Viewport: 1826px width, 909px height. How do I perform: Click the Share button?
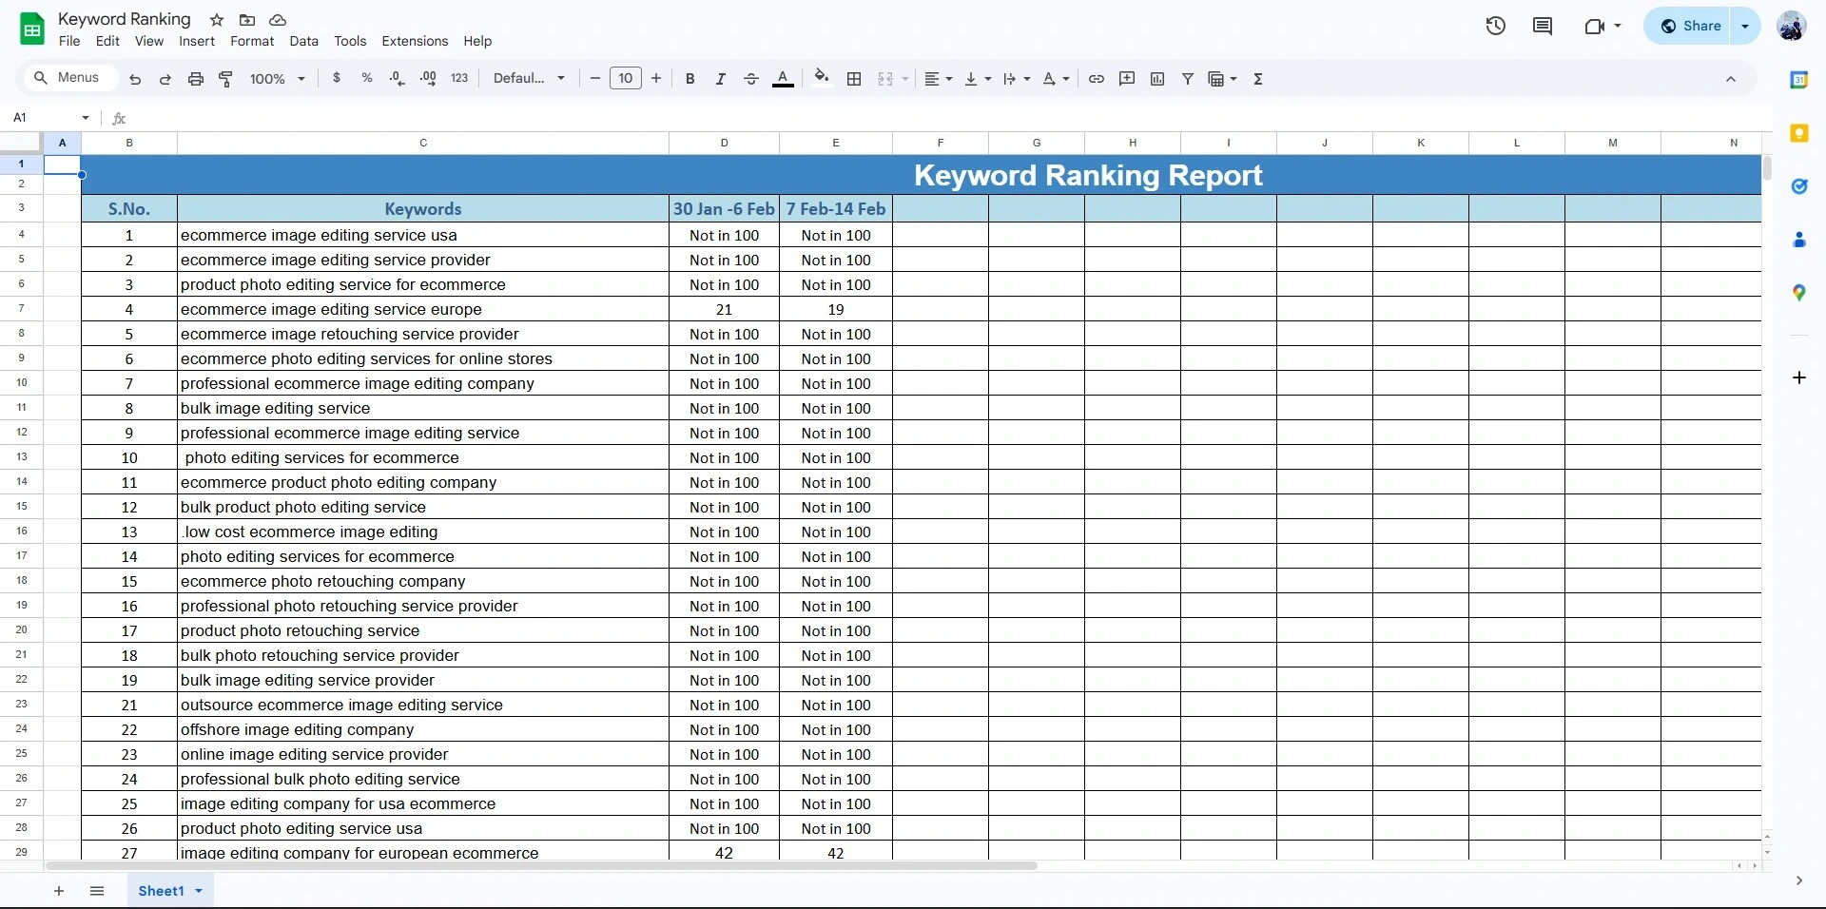[x=1691, y=26]
